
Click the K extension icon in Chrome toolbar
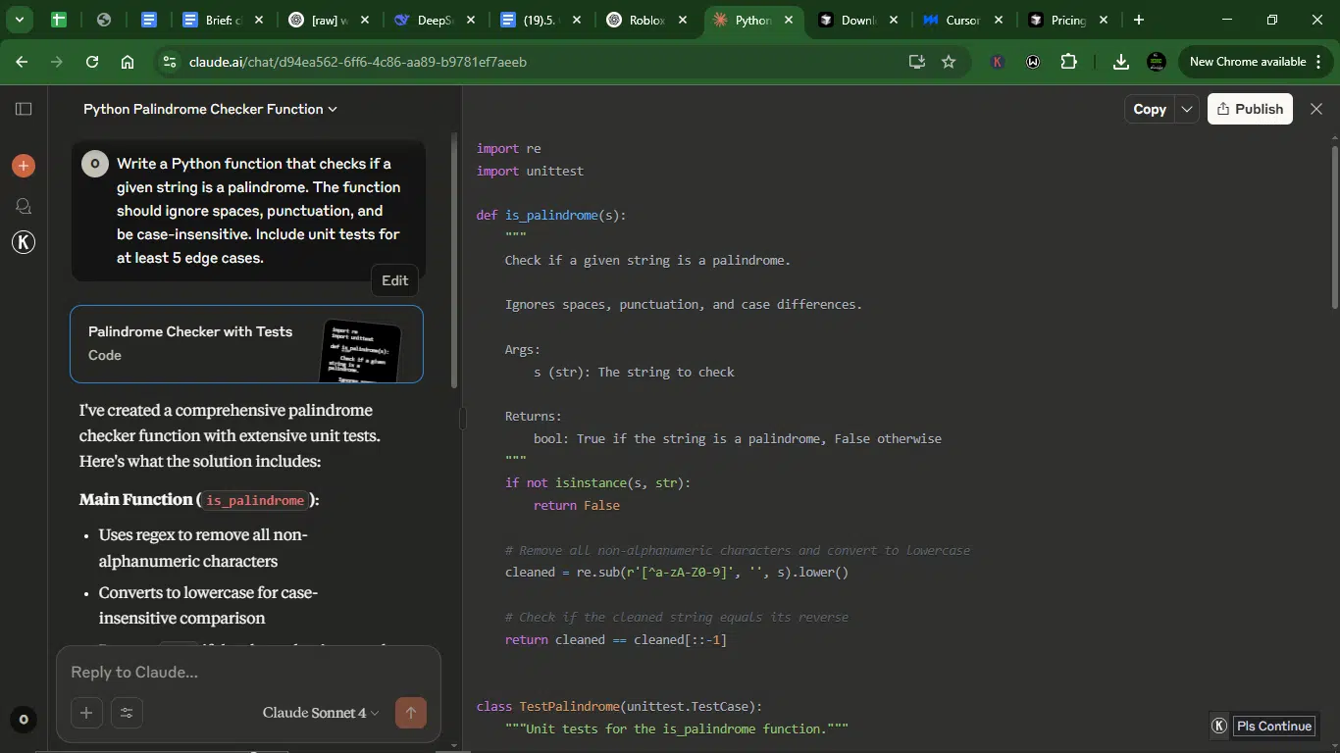(998, 62)
